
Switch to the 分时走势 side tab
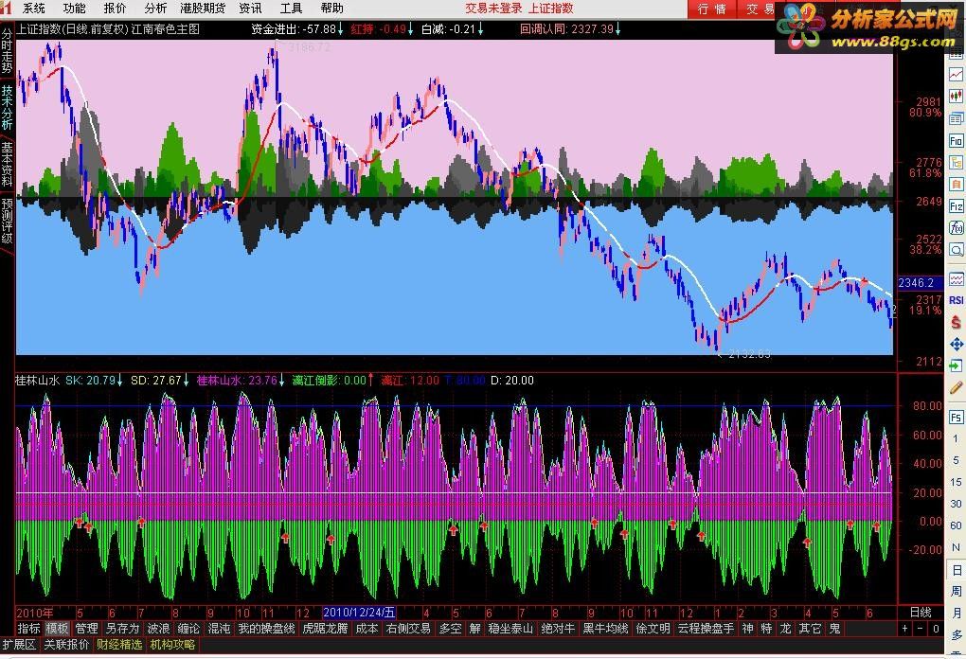coord(7,52)
